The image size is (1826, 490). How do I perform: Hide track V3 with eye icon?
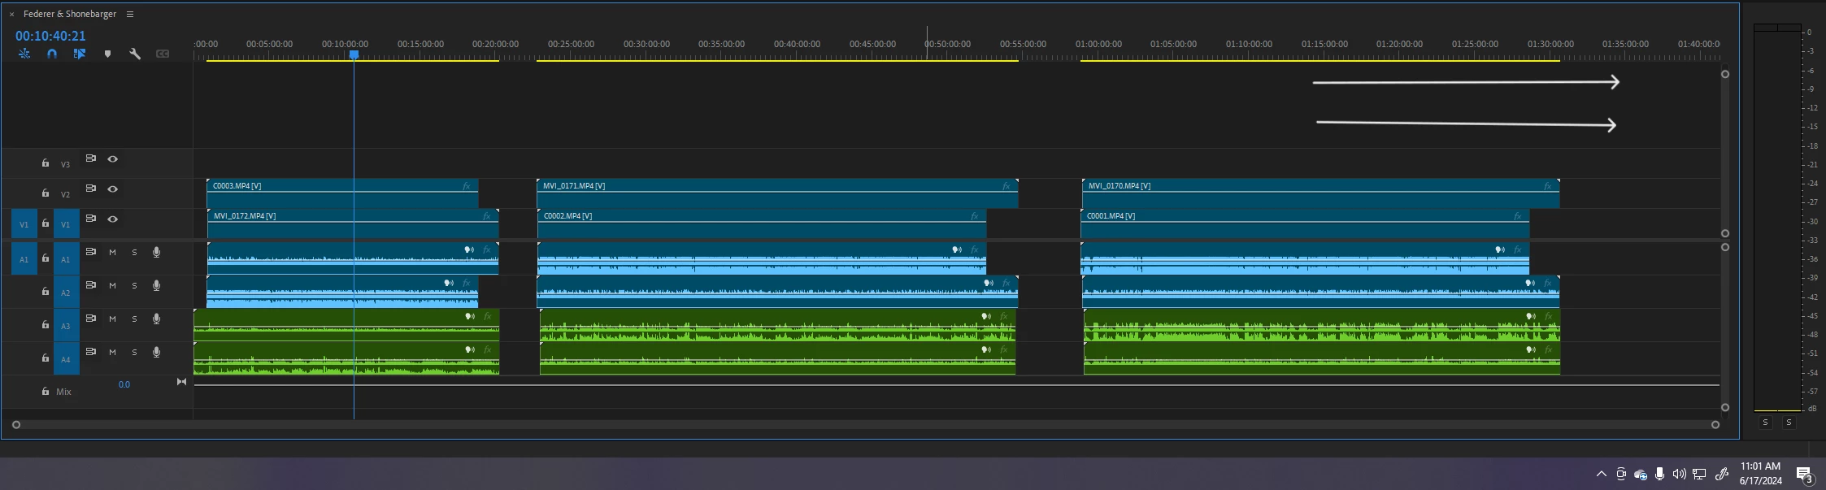pyautogui.click(x=113, y=159)
